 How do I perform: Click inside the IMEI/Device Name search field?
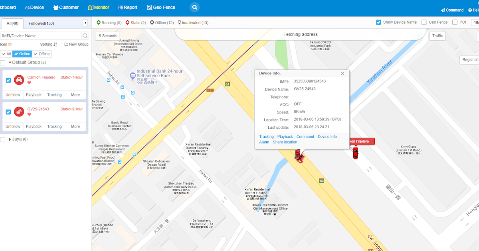pos(40,35)
